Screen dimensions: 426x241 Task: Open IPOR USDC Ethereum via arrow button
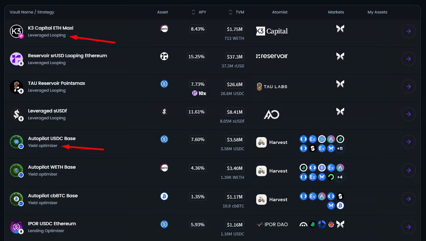tap(408, 227)
